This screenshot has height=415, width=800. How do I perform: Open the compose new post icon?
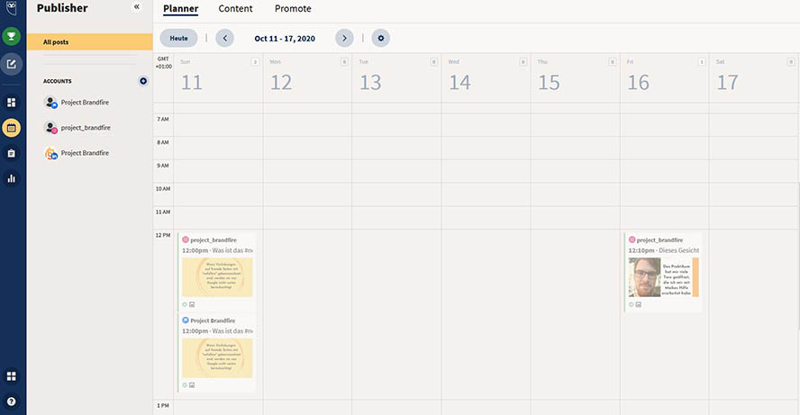pos(11,63)
